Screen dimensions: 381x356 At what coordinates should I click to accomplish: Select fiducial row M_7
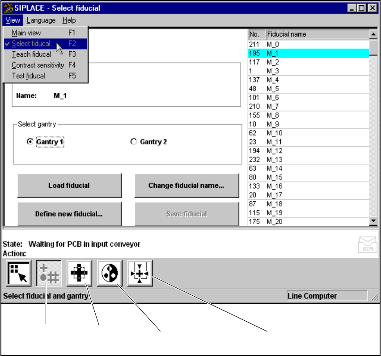[309, 106]
